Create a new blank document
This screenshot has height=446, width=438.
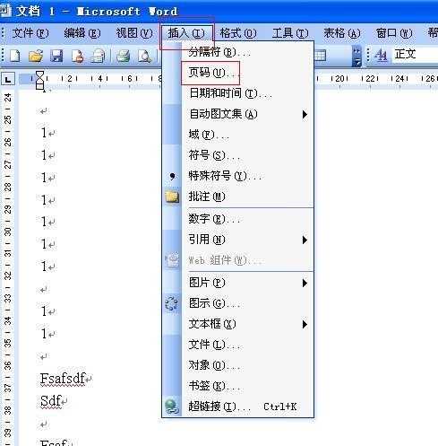click(15, 56)
